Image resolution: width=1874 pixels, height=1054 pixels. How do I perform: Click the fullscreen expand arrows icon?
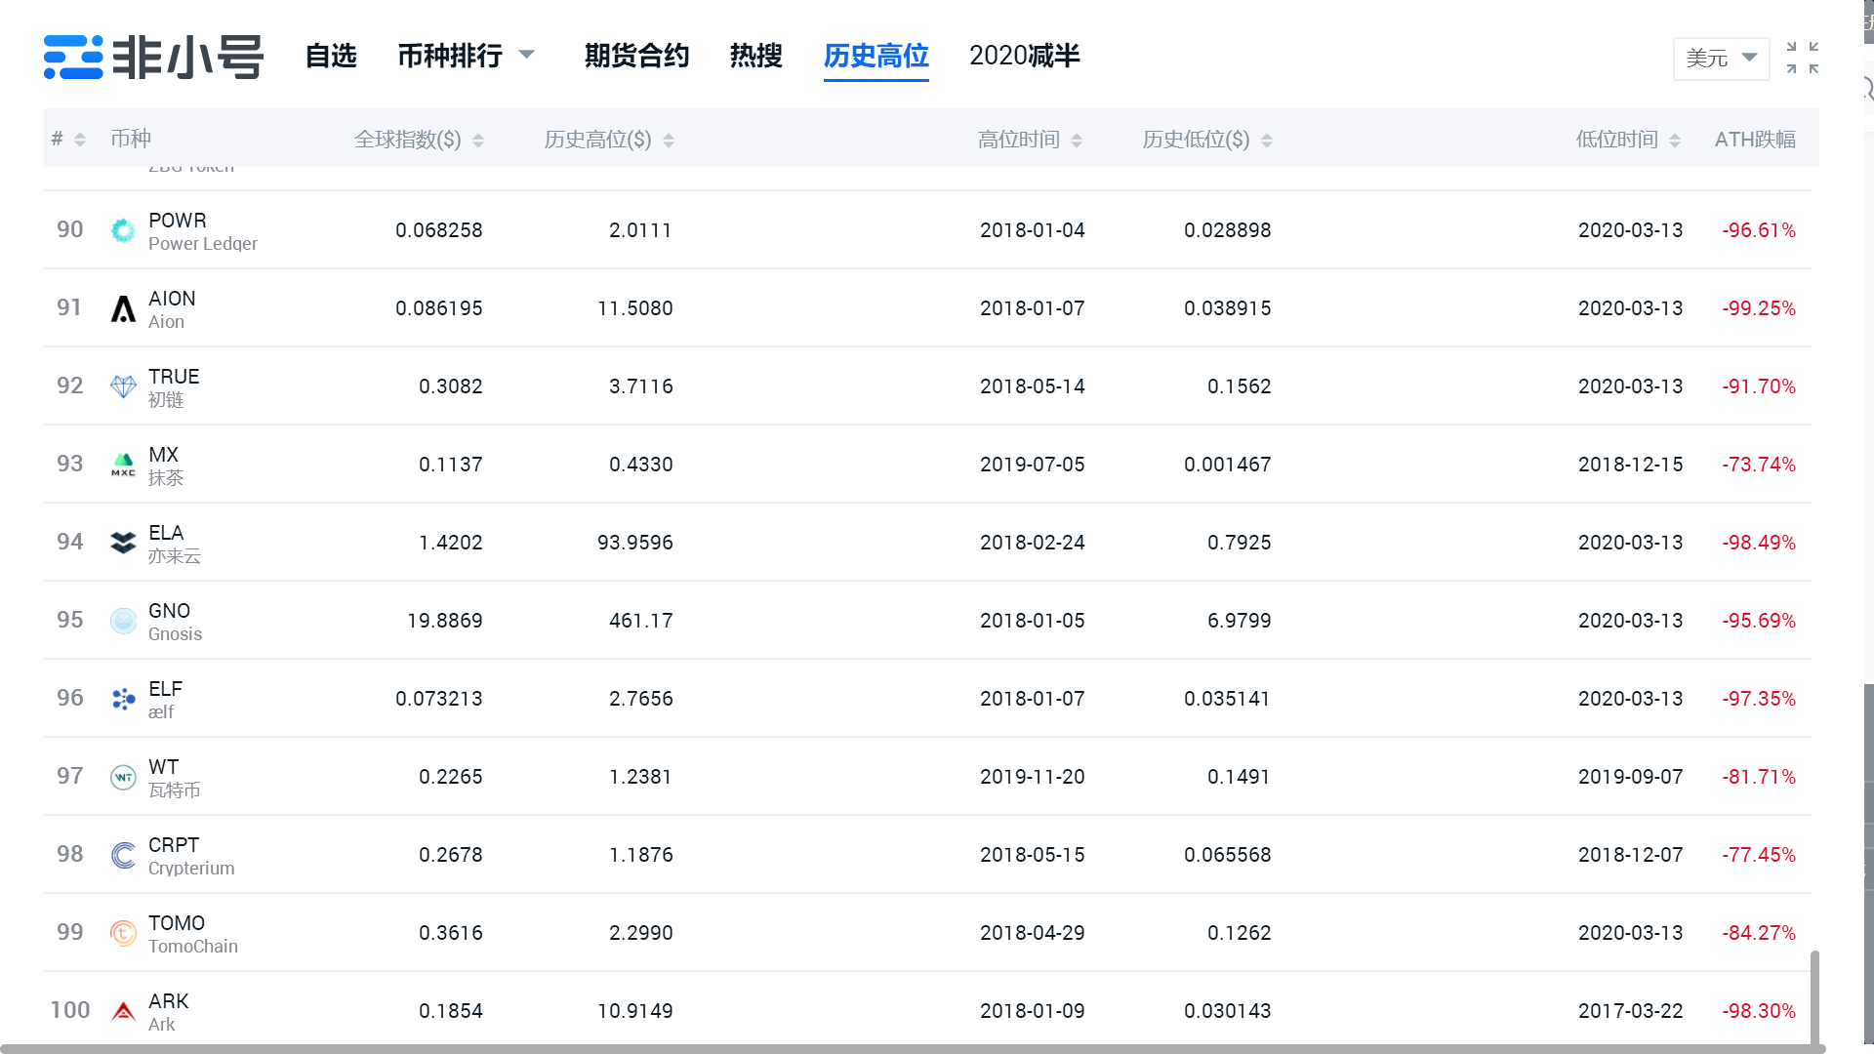1802,59
